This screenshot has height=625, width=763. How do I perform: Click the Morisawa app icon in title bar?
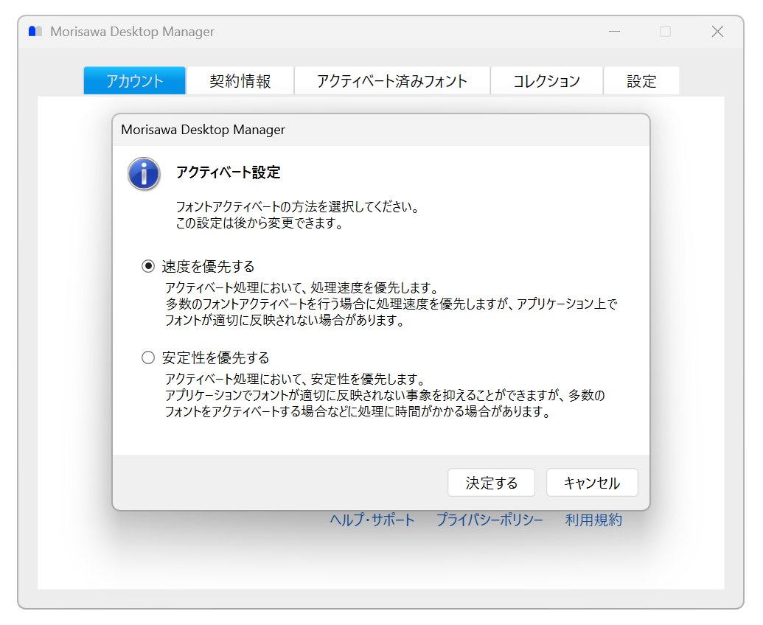point(35,32)
